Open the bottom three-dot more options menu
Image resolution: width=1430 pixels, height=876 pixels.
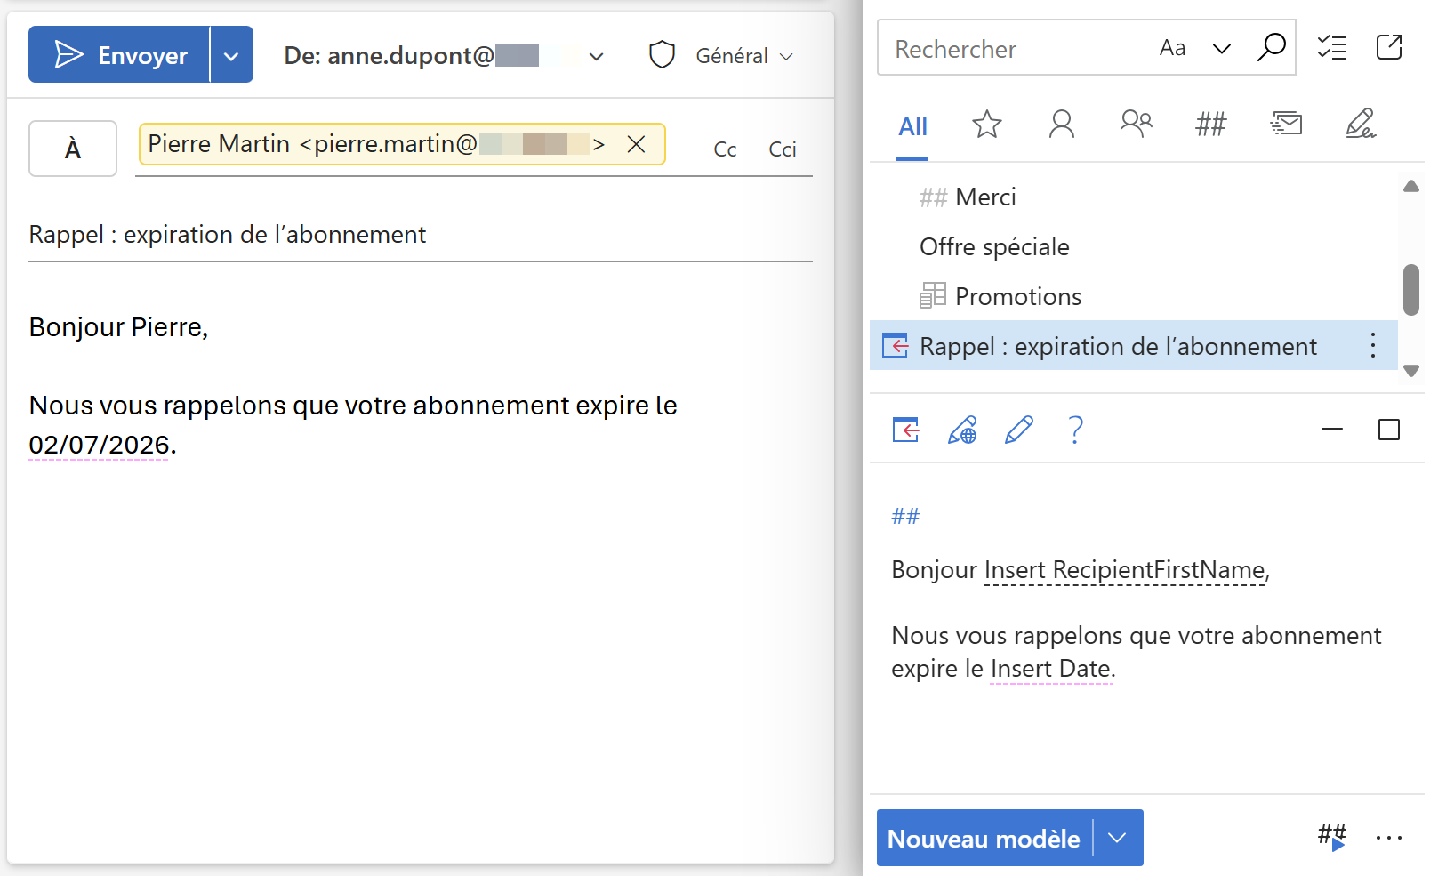pyautogui.click(x=1389, y=837)
